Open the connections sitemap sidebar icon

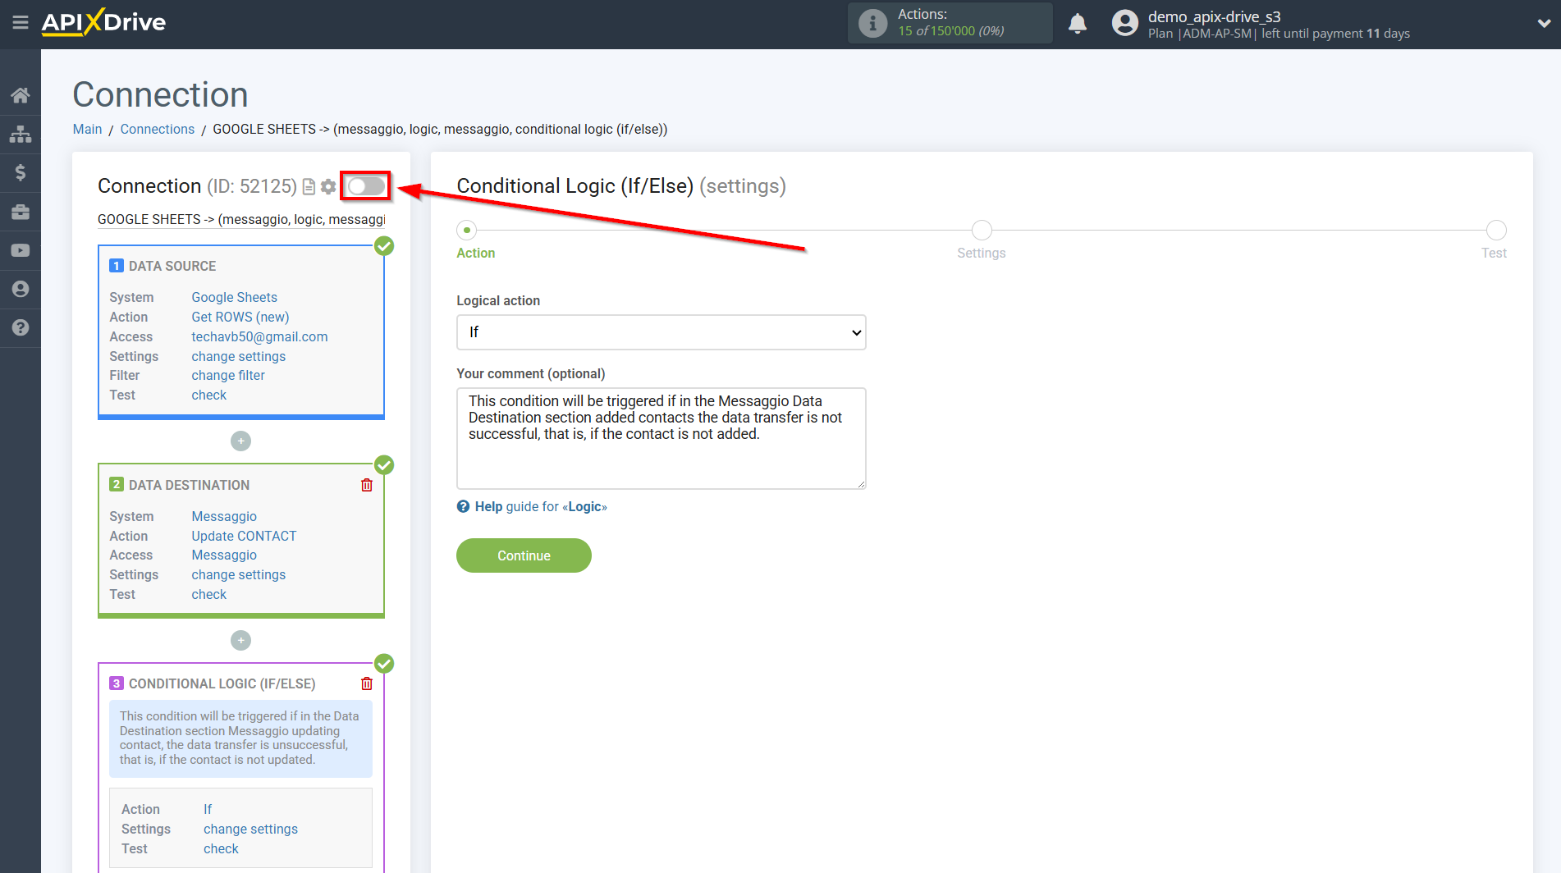point(21,134)
